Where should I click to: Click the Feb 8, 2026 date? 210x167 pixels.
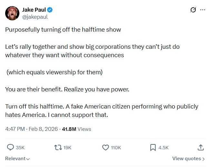(43, 129)
